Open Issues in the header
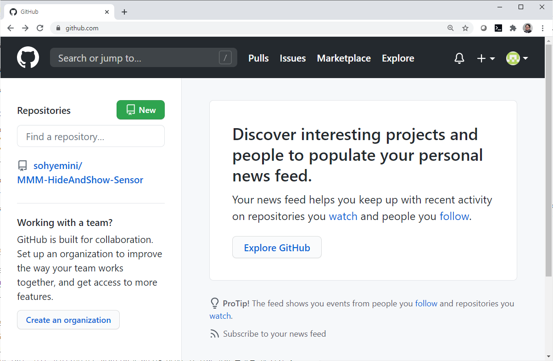This screenshot has width=553, height=361. point(293,58)
